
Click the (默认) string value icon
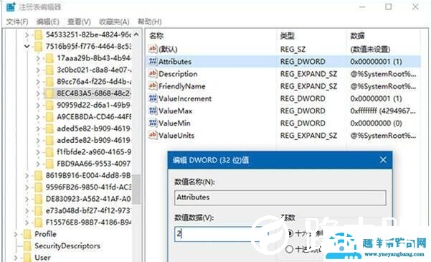point(153,49)
